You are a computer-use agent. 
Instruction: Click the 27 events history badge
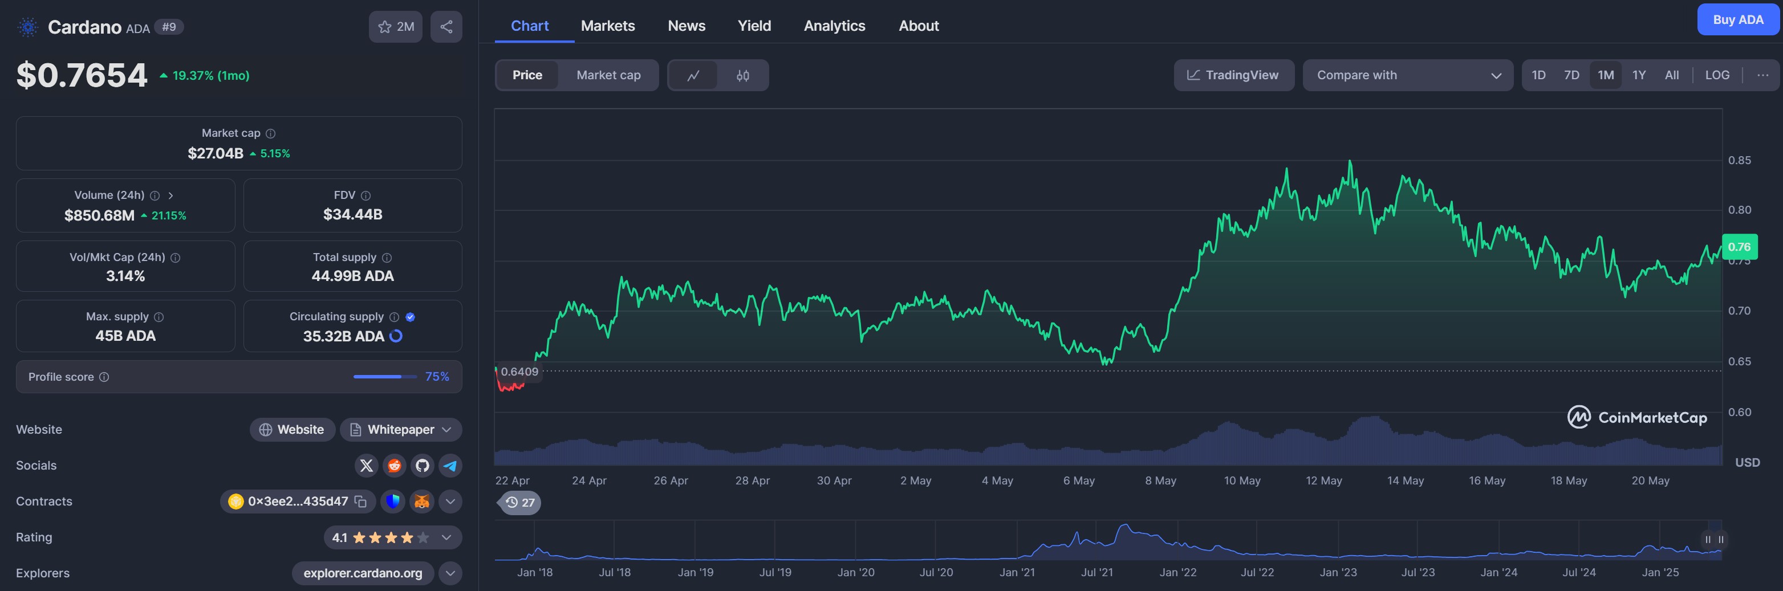pos(519,503)
